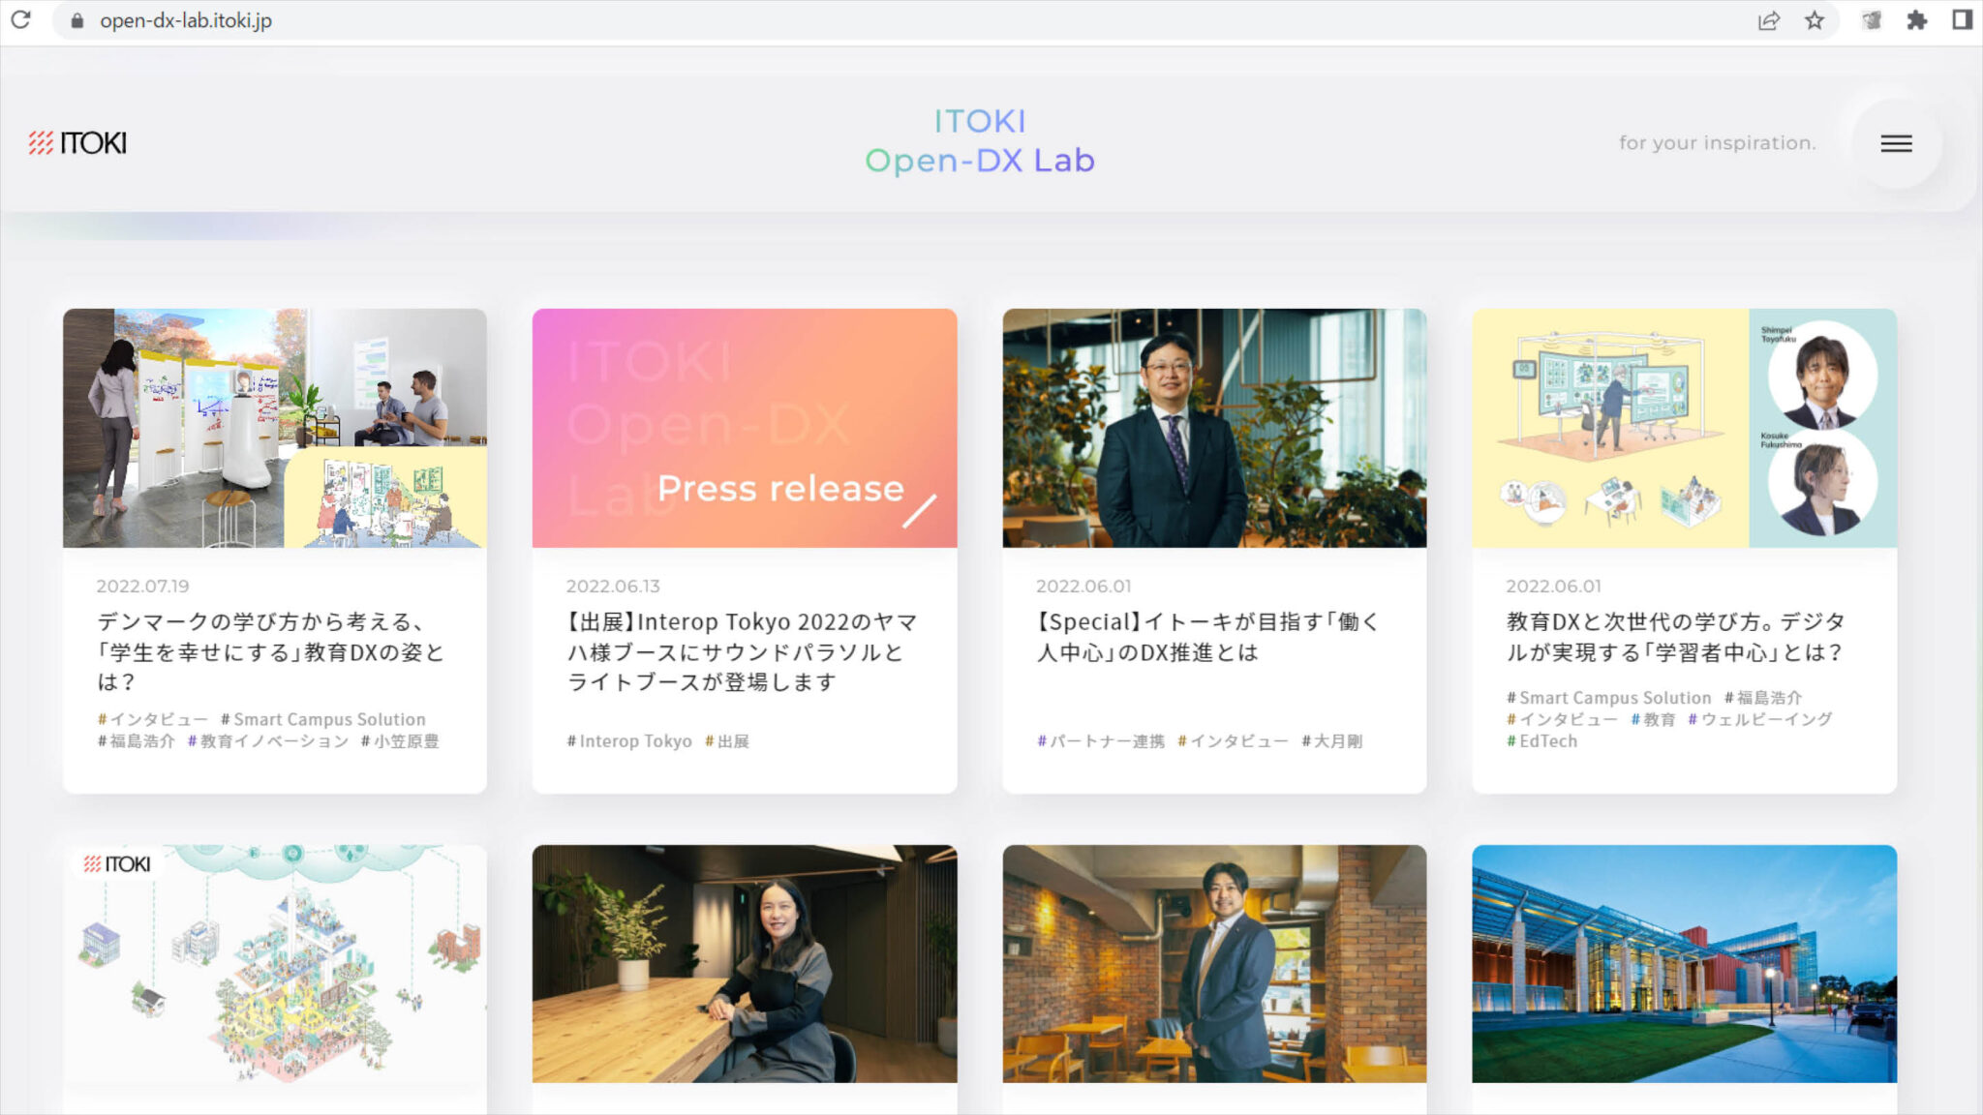The height and width of the screenshot is (1115, 1983).
Task: Select the #Interop Tokyo hashtag
Action: (x=629, y=741)
